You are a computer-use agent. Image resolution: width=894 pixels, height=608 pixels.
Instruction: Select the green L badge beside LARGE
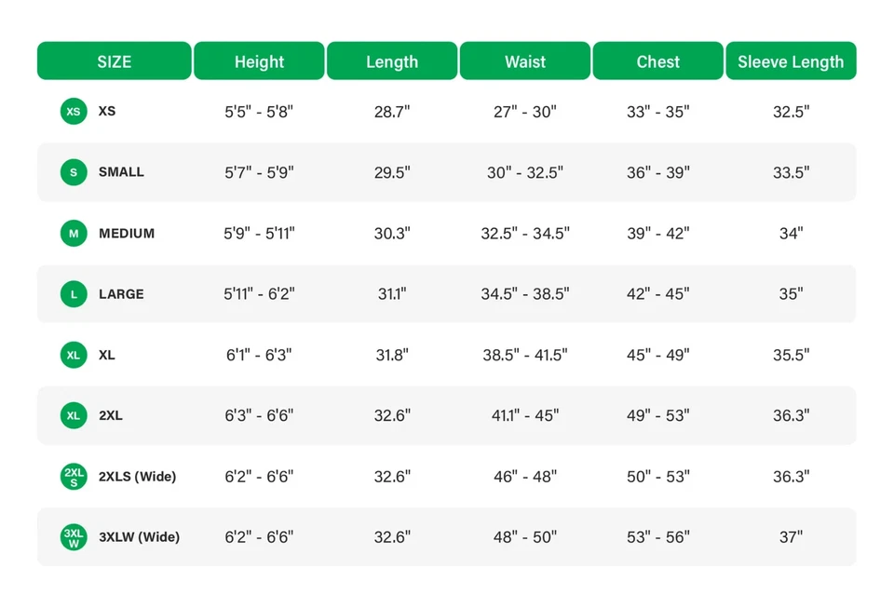coord(74,294)
